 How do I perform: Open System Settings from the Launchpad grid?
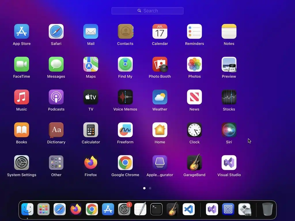21,163
